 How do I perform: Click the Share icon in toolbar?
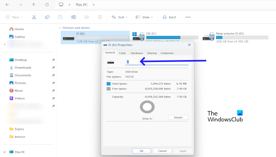87,17
